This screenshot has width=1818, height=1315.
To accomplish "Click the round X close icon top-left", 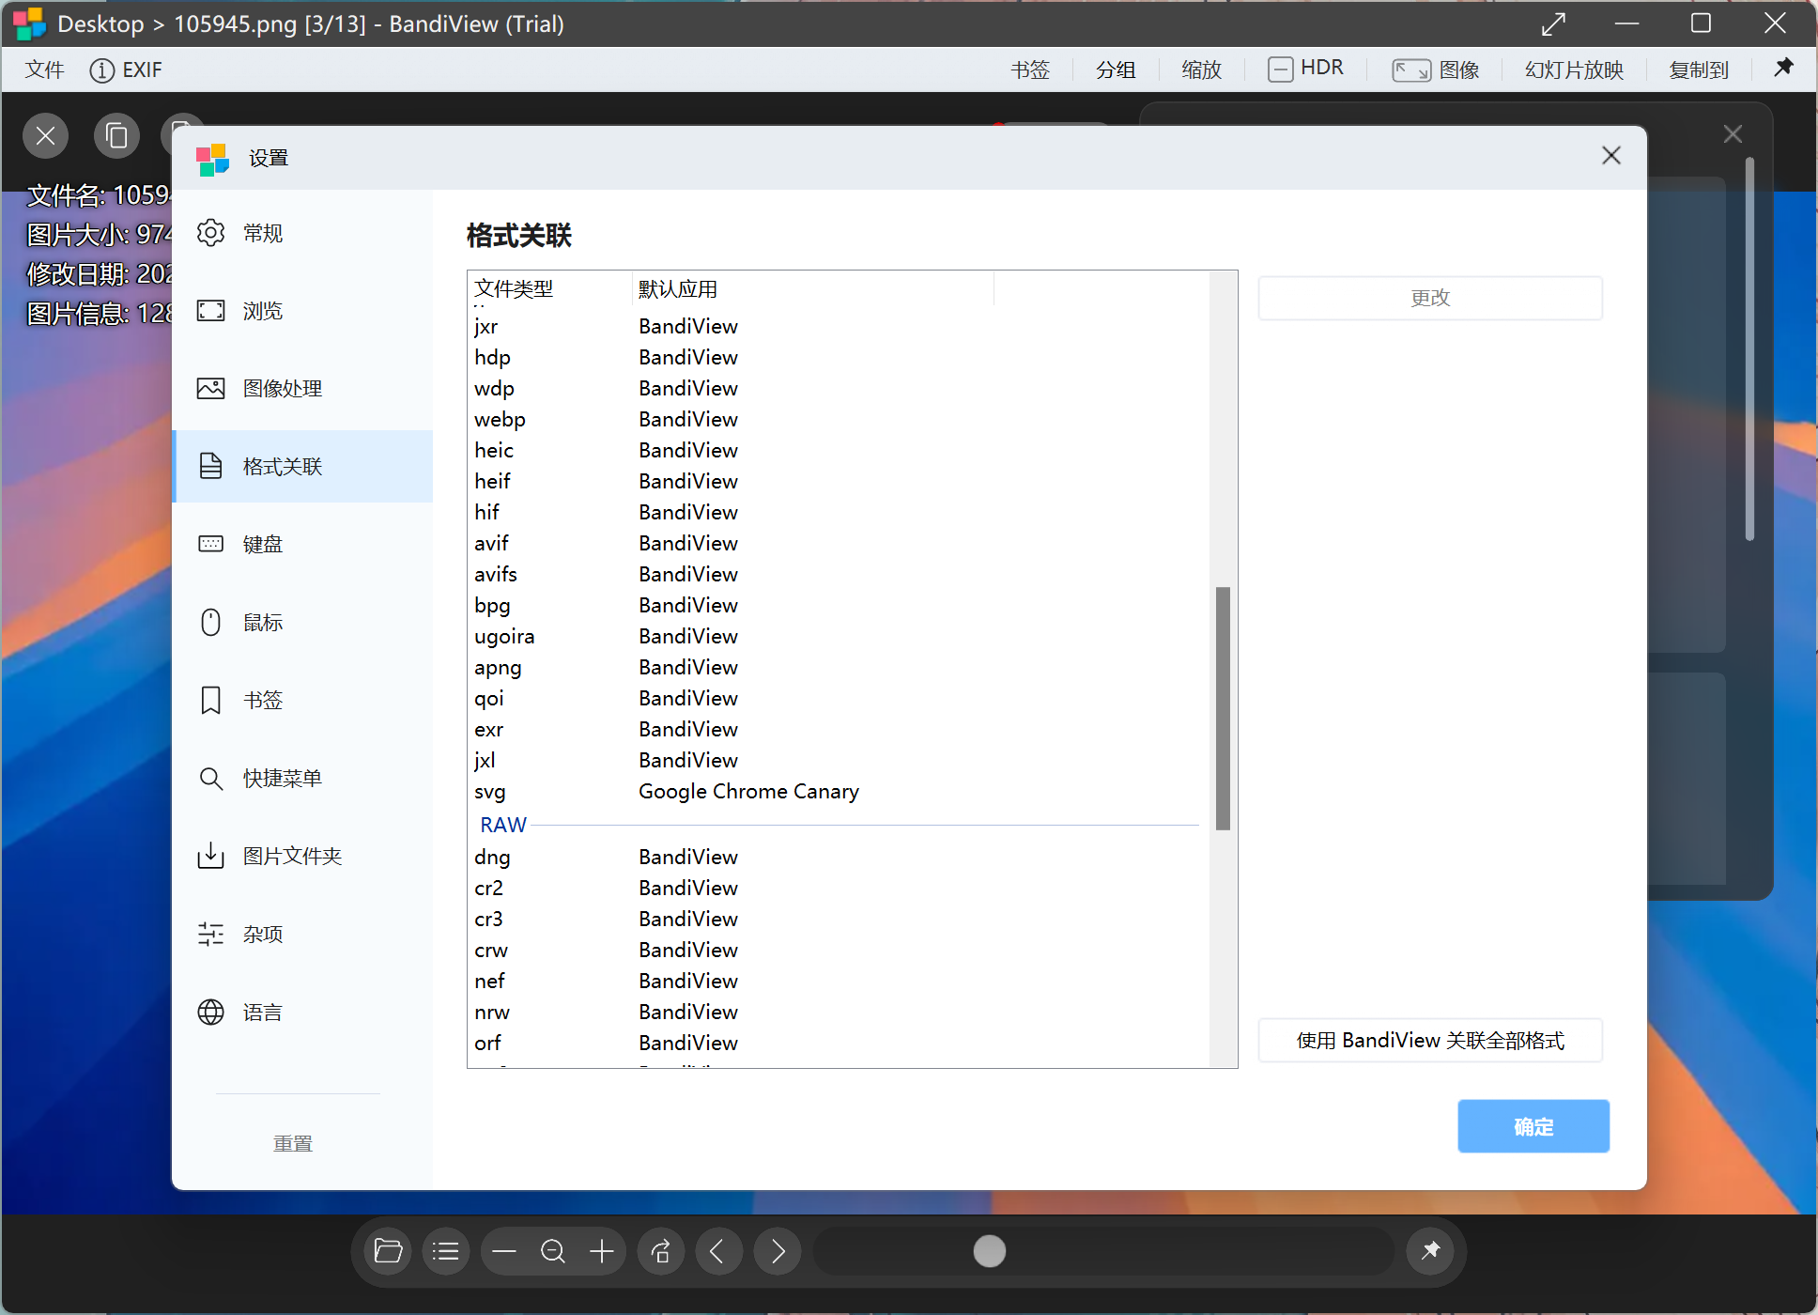I will (x=45, y=136).
